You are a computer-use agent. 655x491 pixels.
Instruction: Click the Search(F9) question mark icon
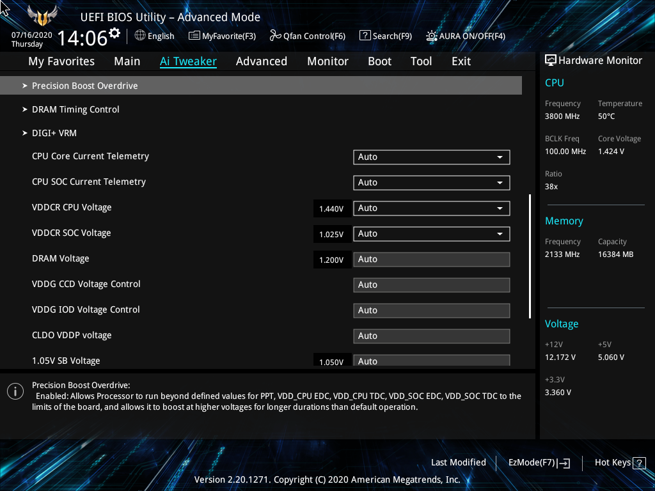click(365, 36)
